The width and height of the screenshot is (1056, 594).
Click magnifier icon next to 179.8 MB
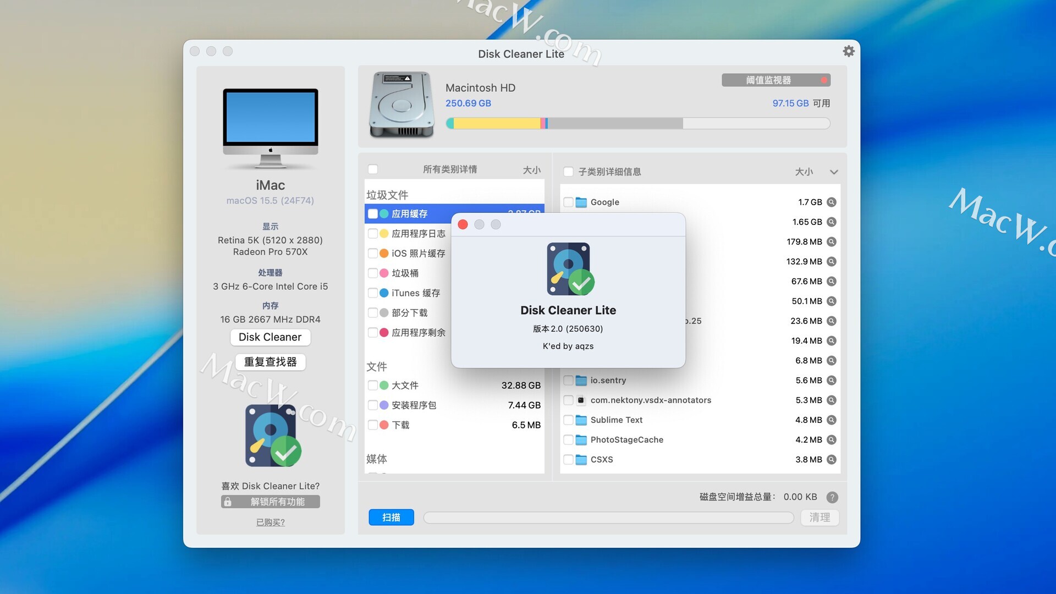tap(832, 242)
